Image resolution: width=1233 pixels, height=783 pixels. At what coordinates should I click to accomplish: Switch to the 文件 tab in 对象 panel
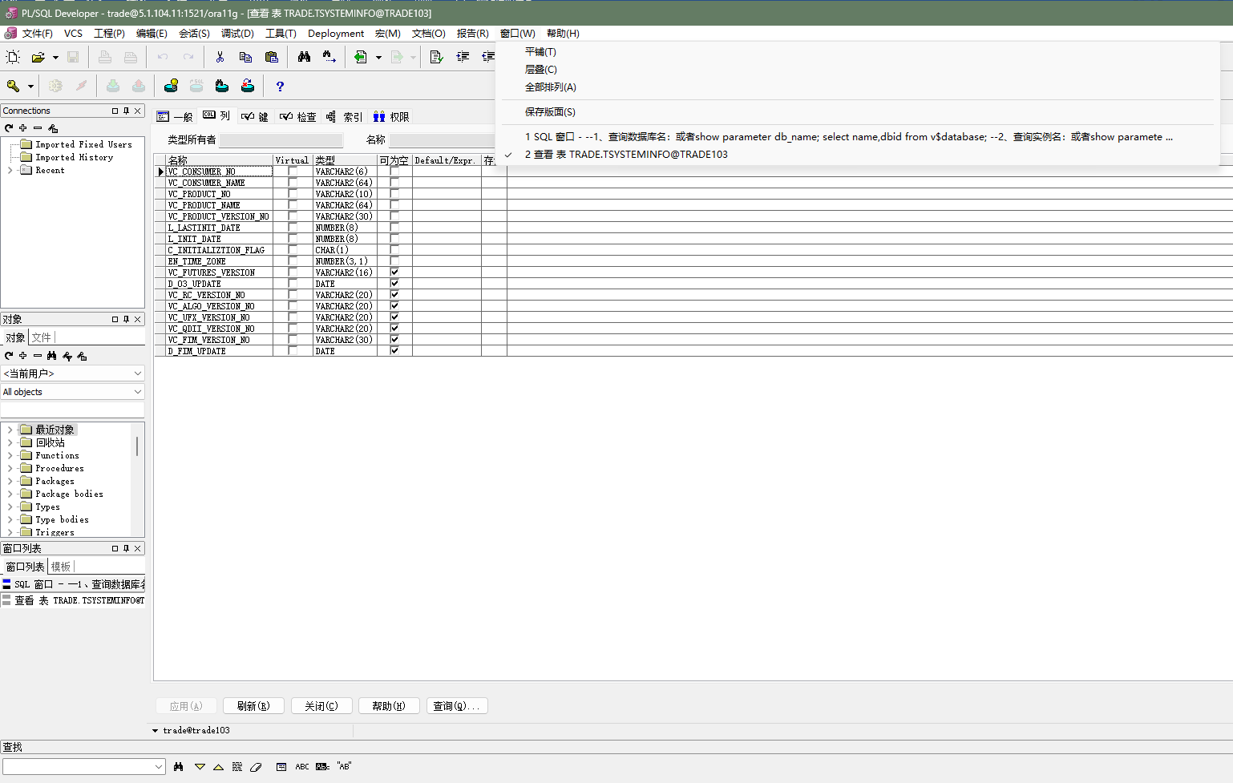tap(42, 337)
